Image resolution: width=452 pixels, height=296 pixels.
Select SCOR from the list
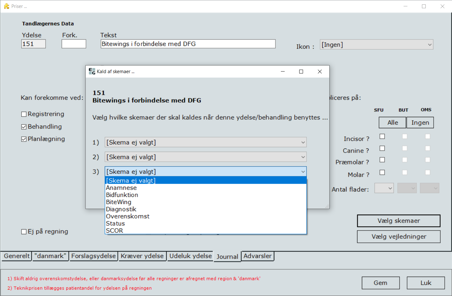tap(206, 230)
